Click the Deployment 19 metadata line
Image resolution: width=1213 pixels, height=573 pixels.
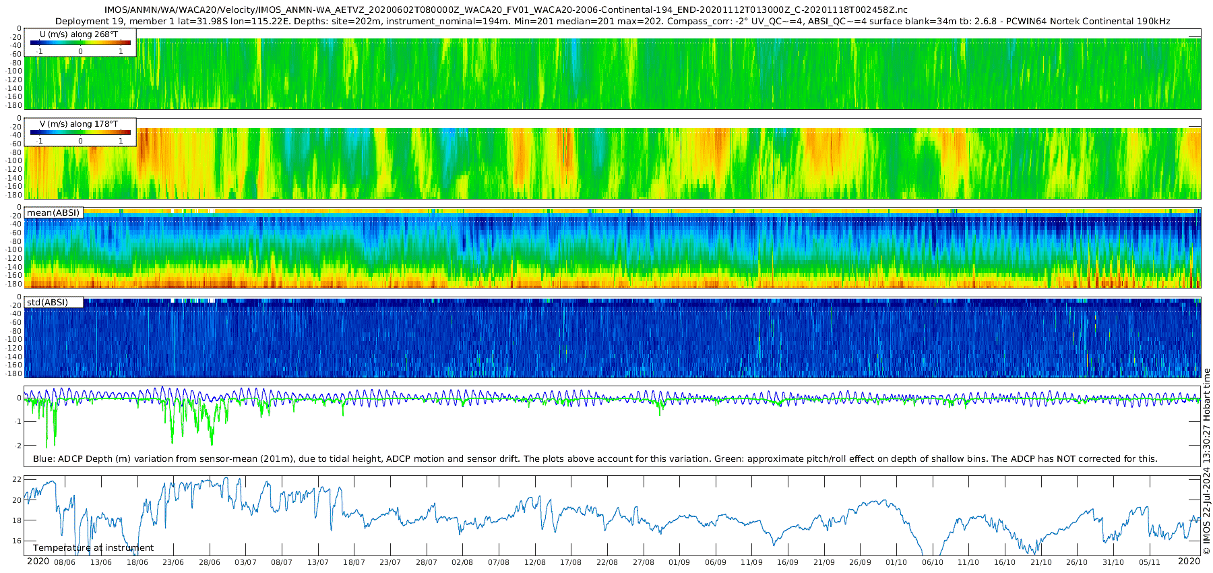tap(612, 22)
